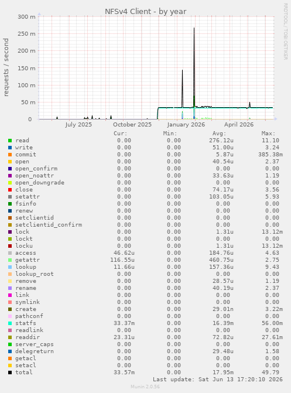Click the January 2026 axis label
This screenshot has width=291, height=393.
tap(186, 125)
